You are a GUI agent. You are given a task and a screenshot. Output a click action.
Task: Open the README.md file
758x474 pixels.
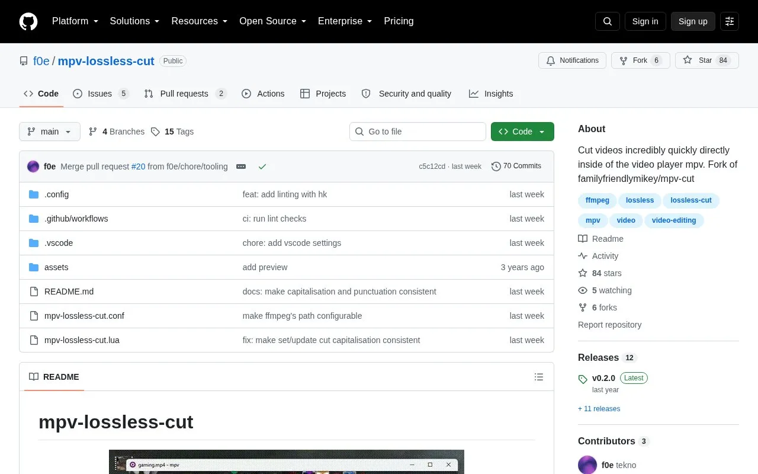coord(69,292)
